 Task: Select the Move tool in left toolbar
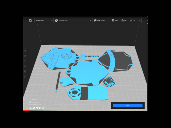pyautogui.click(x=25, y=51)
